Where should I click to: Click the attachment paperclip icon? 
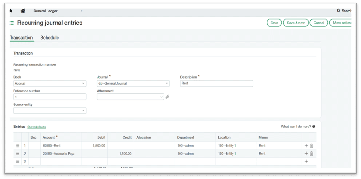[168, 97]
